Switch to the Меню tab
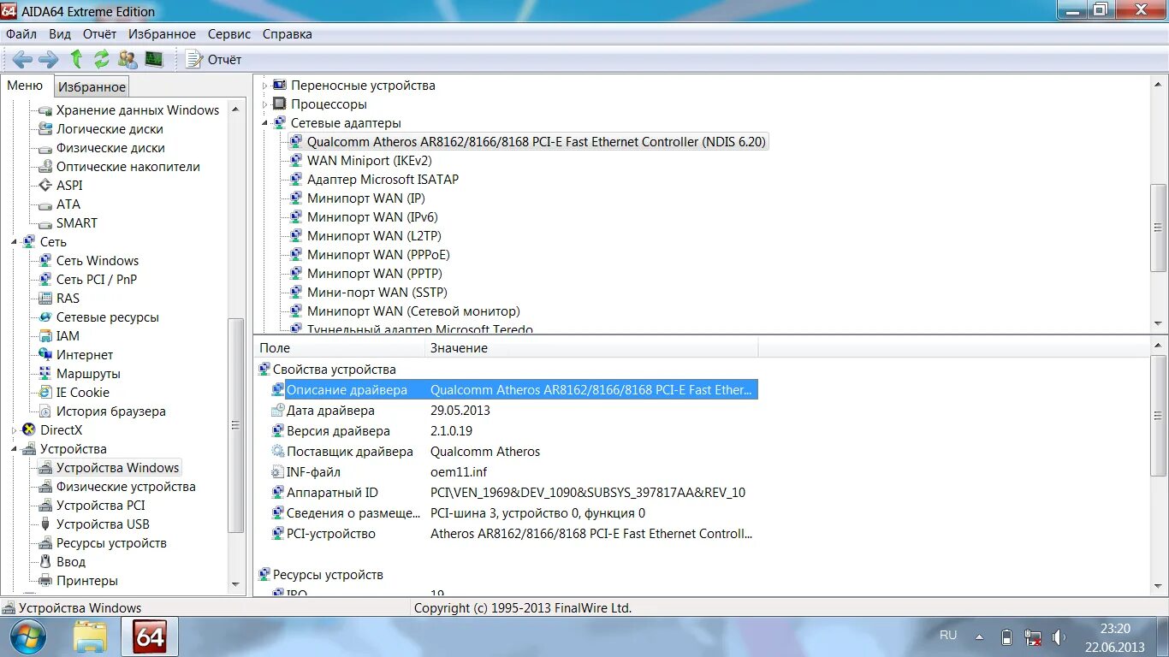This screenshot has width=1169, height=657. point(25,86)
